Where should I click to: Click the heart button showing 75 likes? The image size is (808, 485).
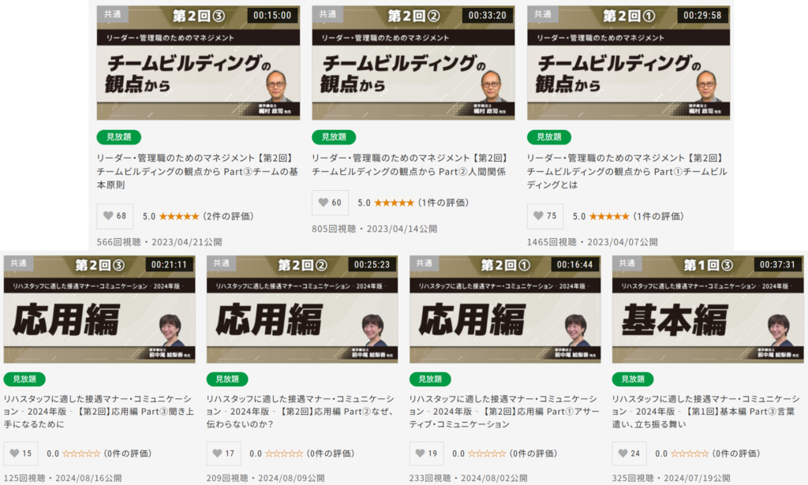545,216
